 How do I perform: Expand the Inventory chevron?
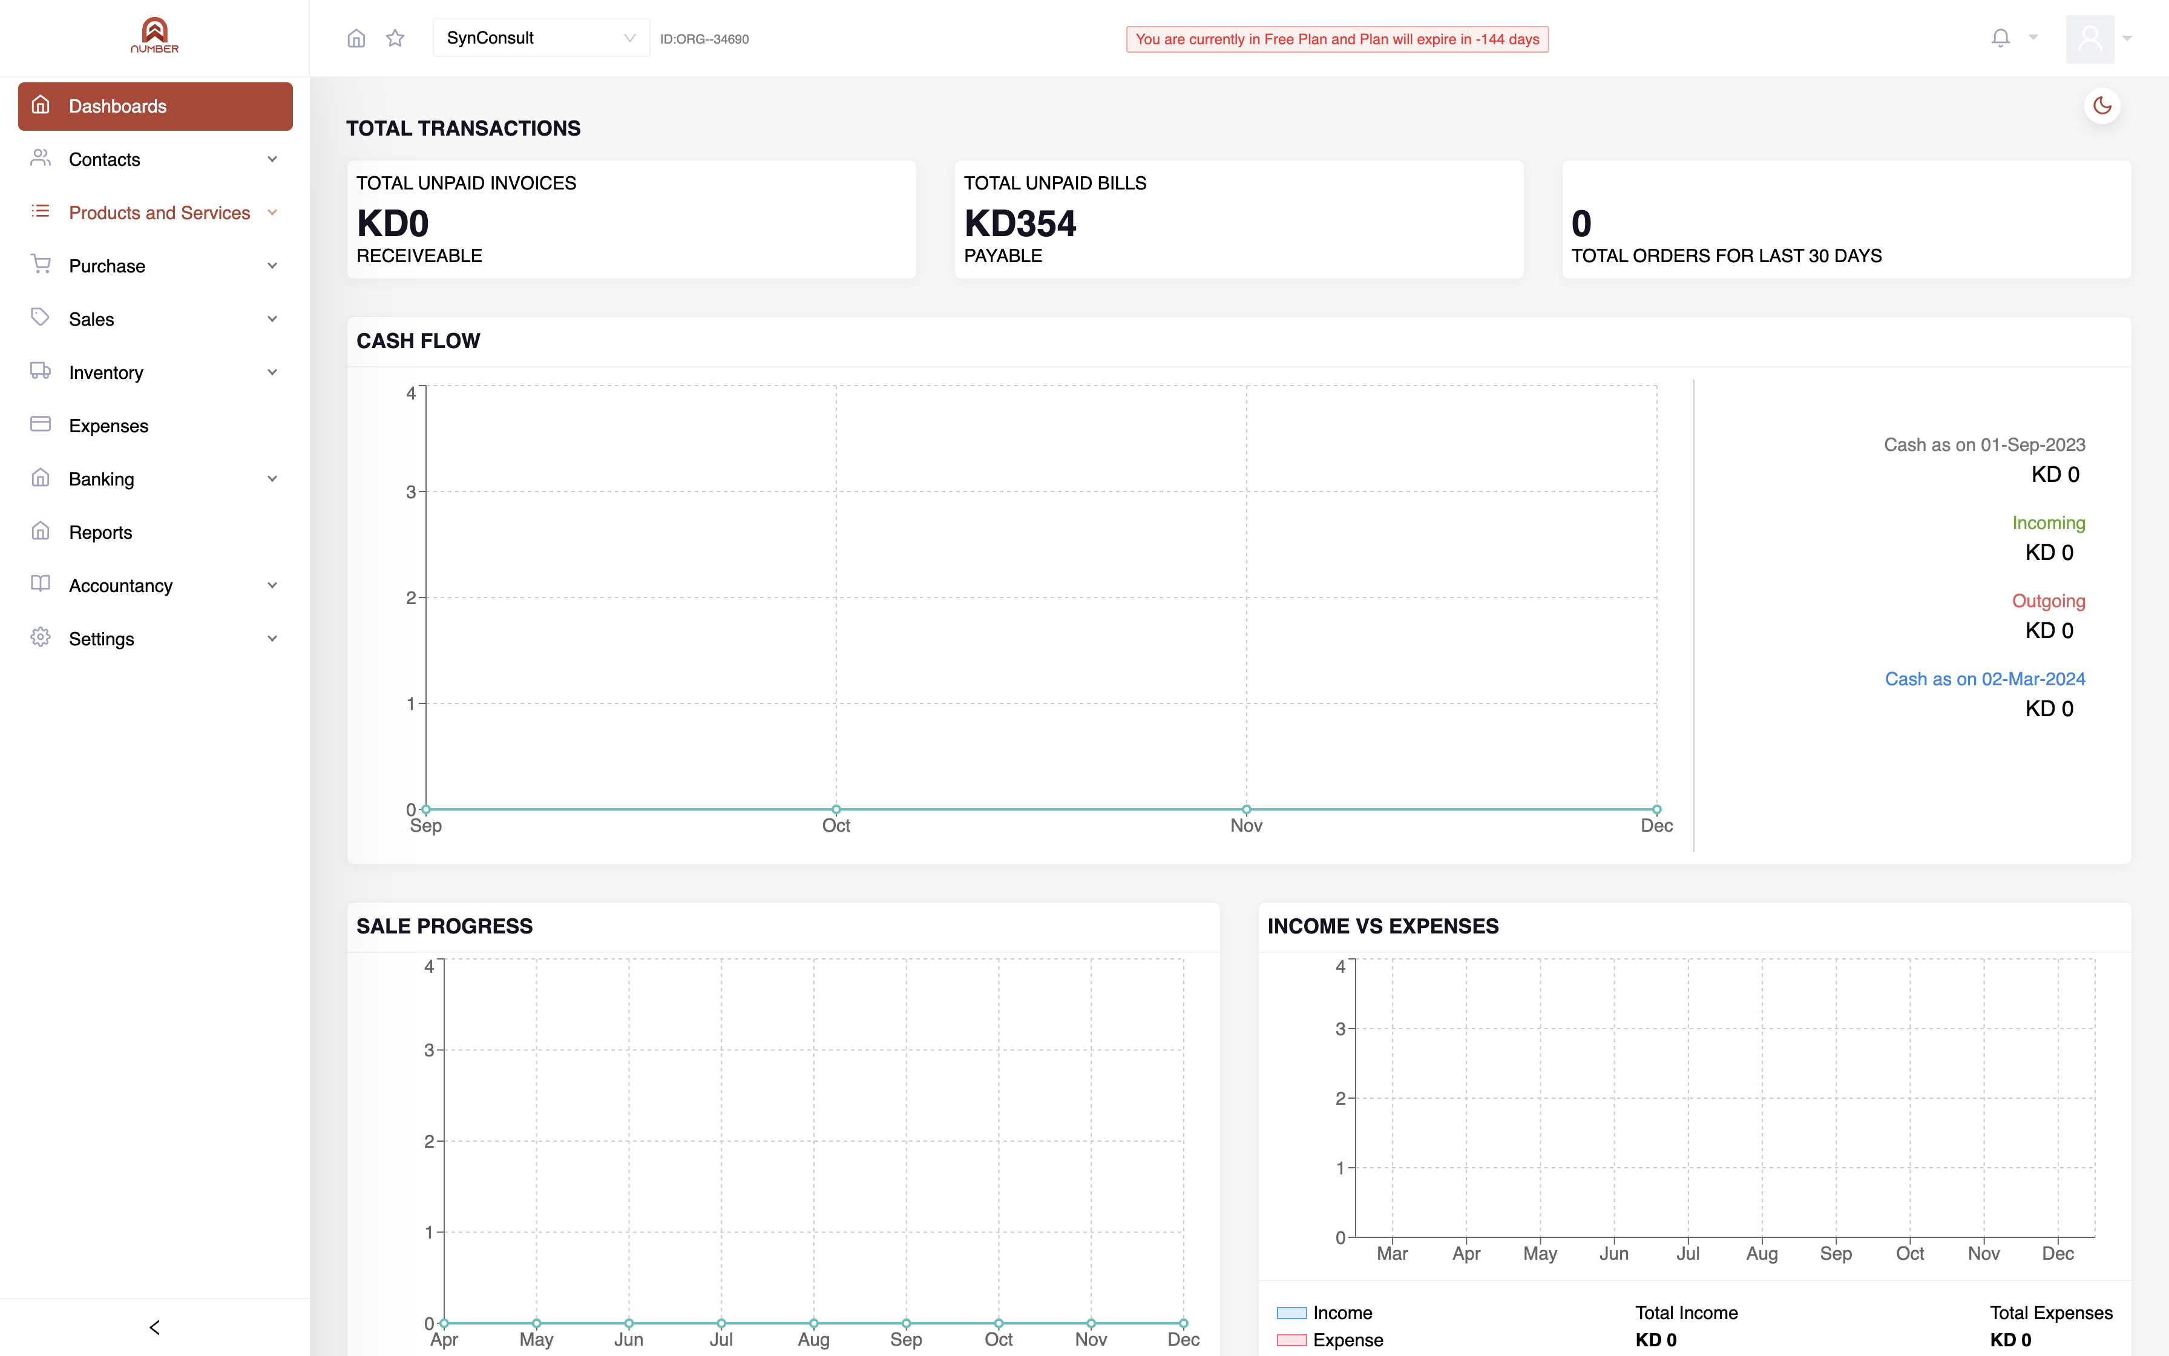coord(272,372)
